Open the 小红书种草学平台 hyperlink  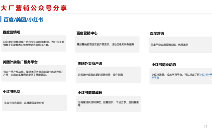206,75
